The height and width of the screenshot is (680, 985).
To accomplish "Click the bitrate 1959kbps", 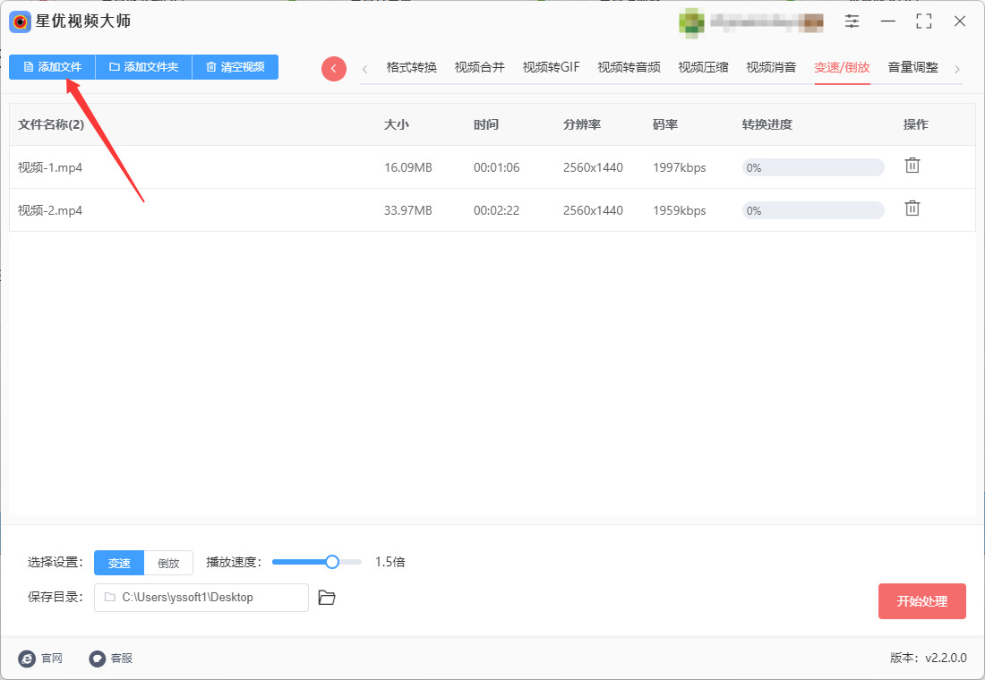I will 679,210.
